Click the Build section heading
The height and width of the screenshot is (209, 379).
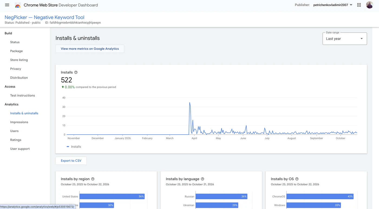coord(8,33)
